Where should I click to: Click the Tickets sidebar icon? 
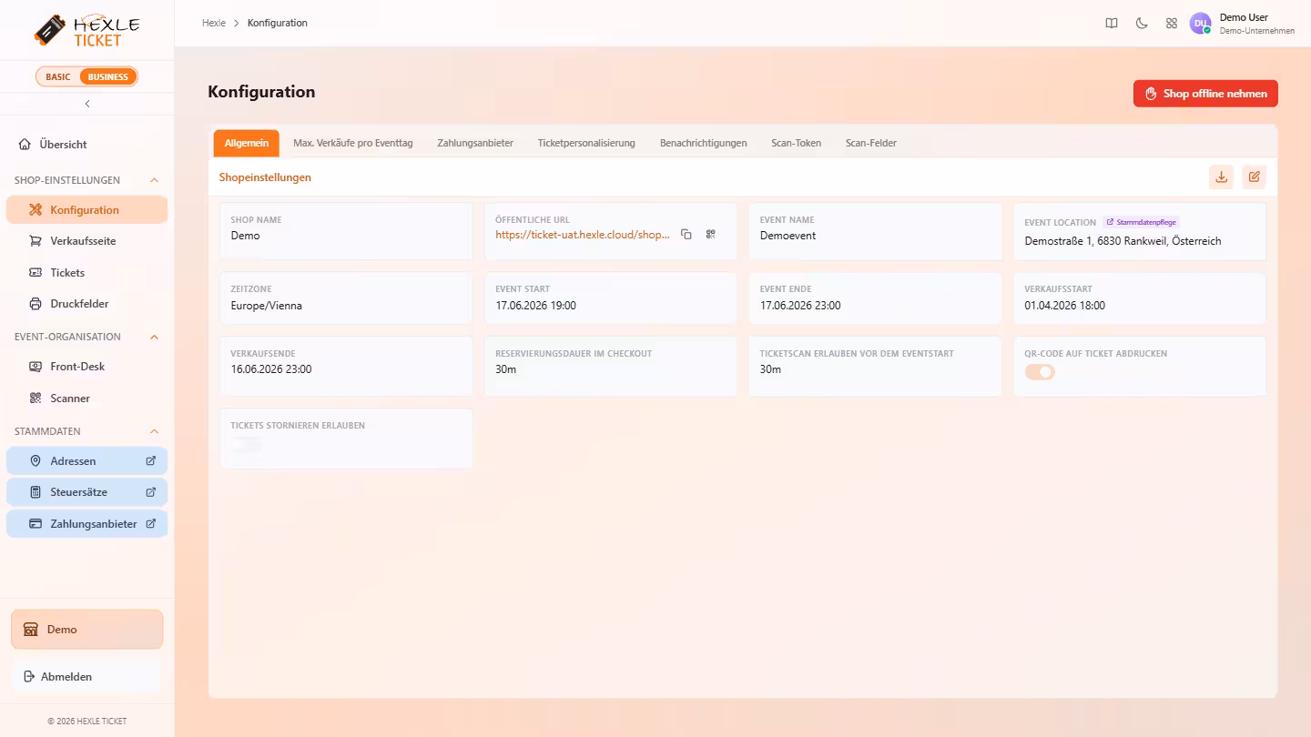click(x=36, y=273)
